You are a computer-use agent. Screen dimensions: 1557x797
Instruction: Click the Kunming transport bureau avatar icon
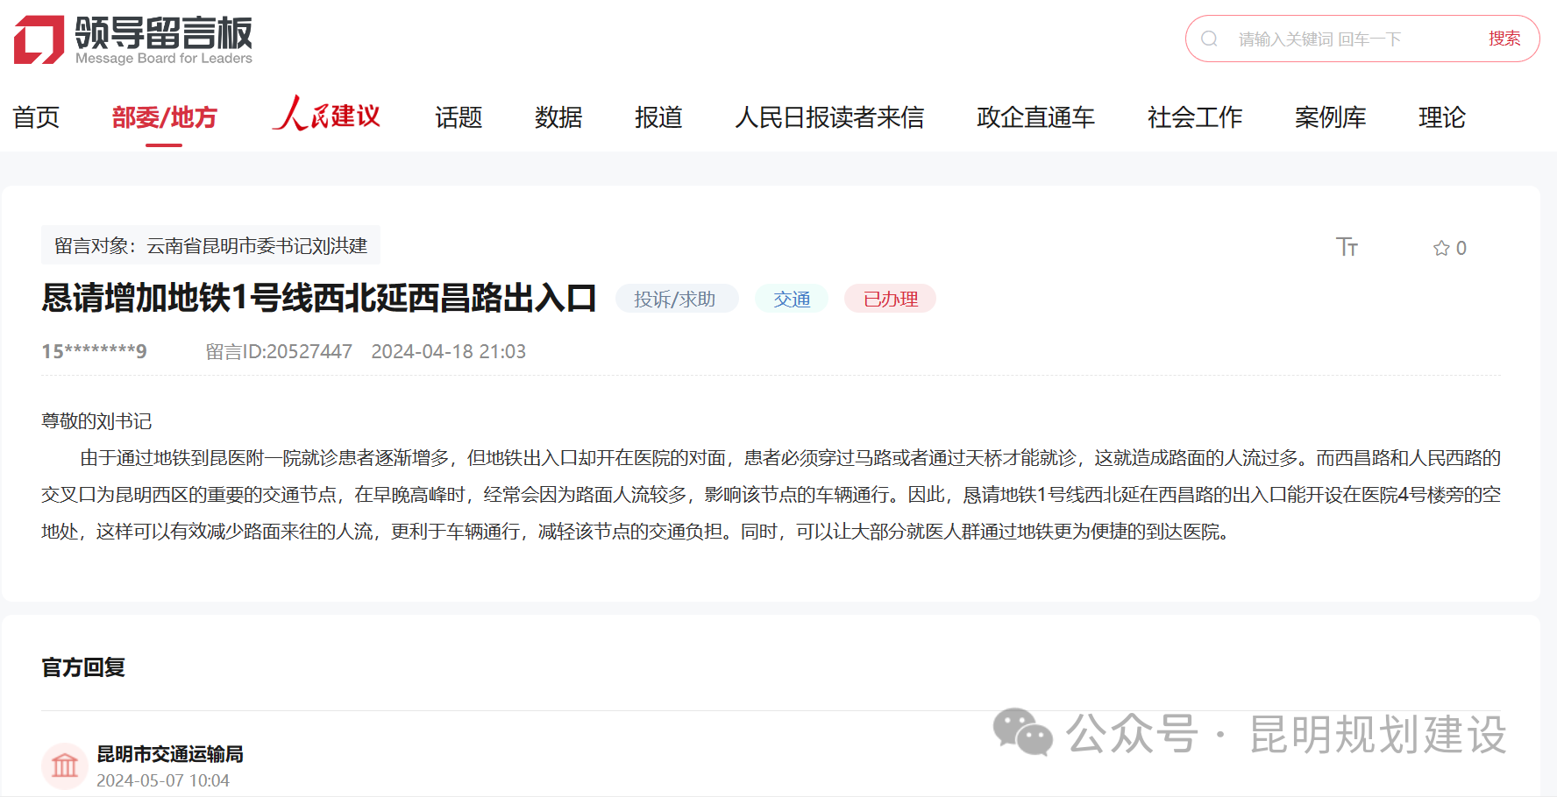point(65,766)
